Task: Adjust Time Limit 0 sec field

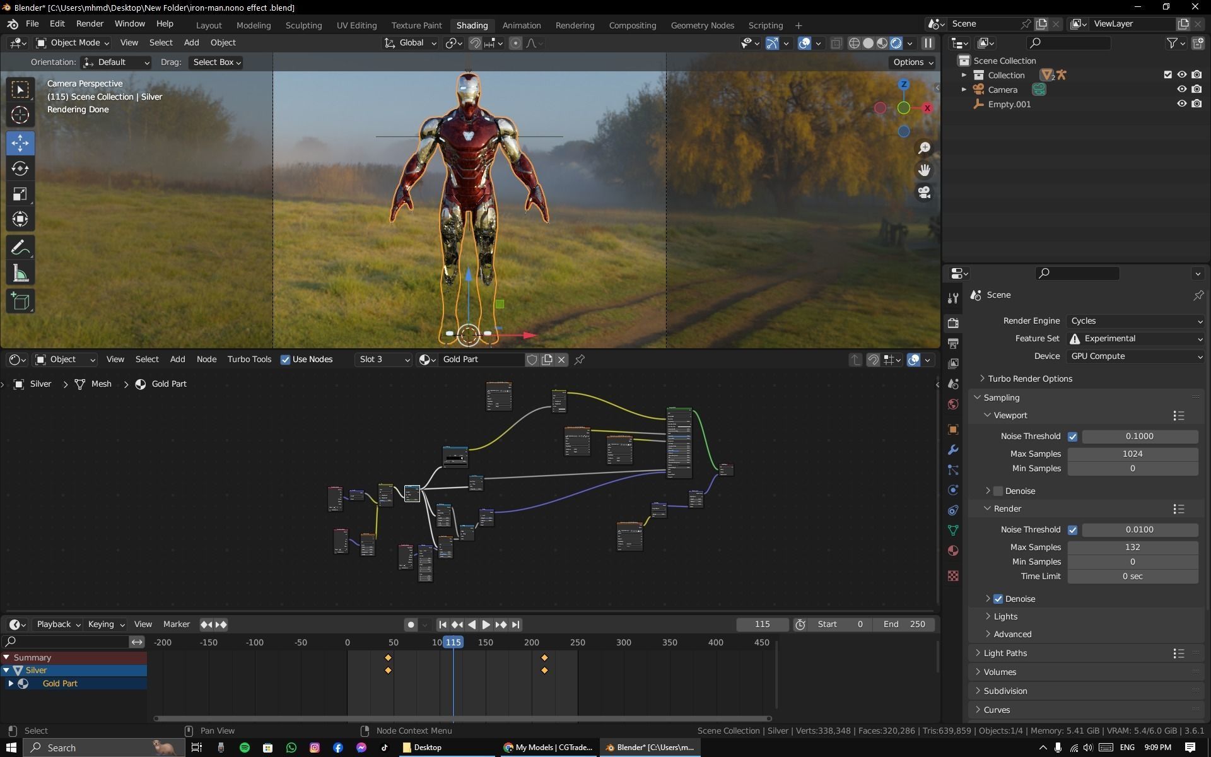Action: 1132,577
